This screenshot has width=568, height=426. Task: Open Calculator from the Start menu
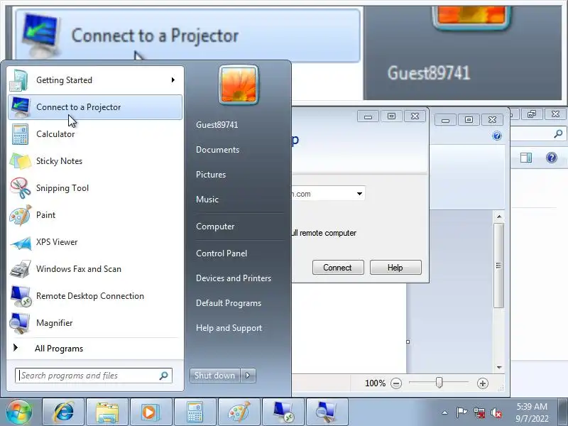pyautogui.click(x=95, y=134)
